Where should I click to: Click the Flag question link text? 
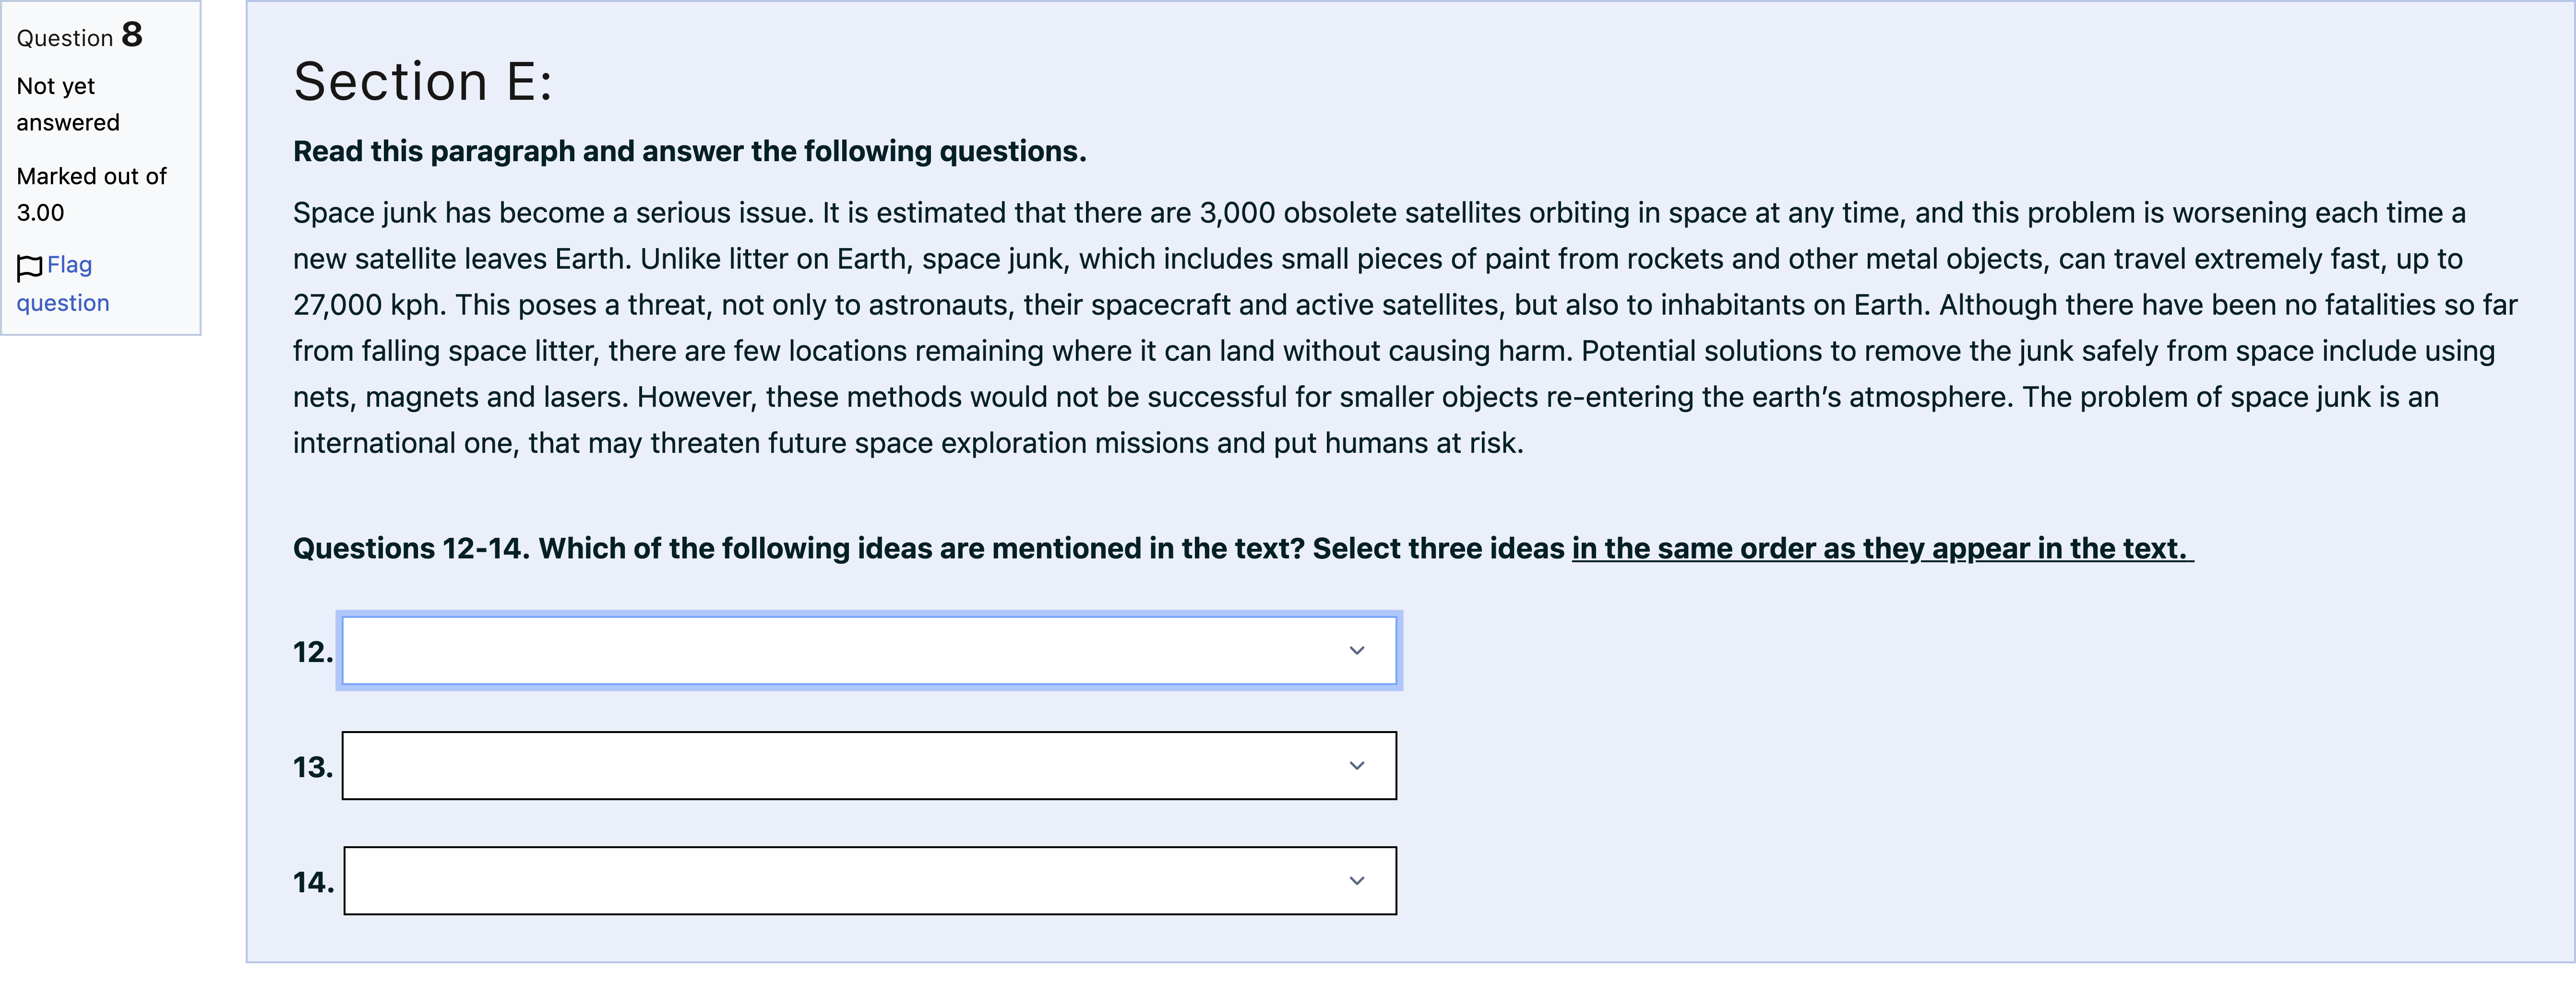coord(63,284)
